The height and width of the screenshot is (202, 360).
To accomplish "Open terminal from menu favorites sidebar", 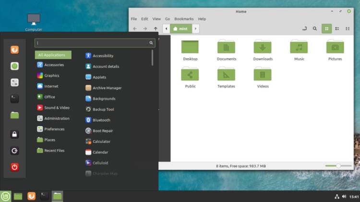I will [14, 99].
